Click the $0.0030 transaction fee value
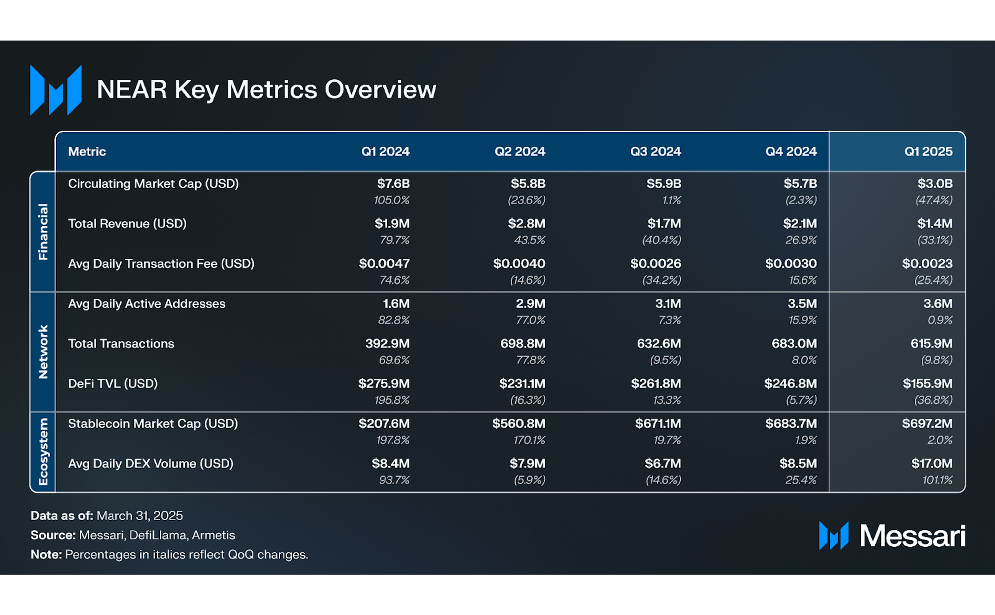 [x=791, y=263]
